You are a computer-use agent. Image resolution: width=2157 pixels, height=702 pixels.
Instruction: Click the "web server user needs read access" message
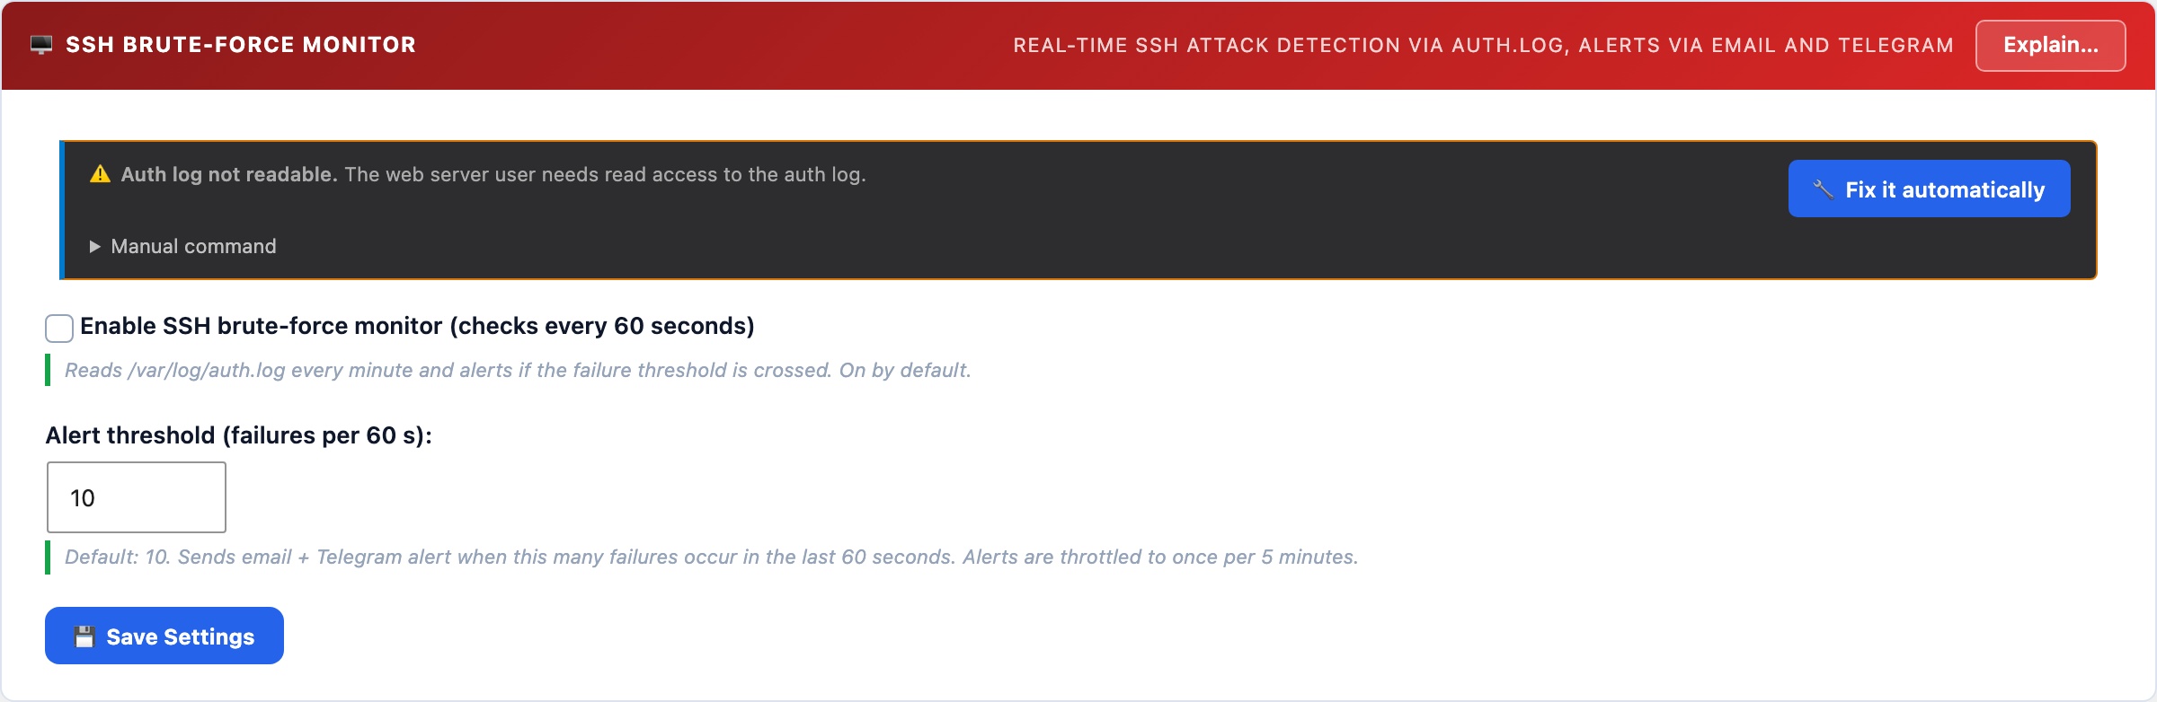coord(605,174)
